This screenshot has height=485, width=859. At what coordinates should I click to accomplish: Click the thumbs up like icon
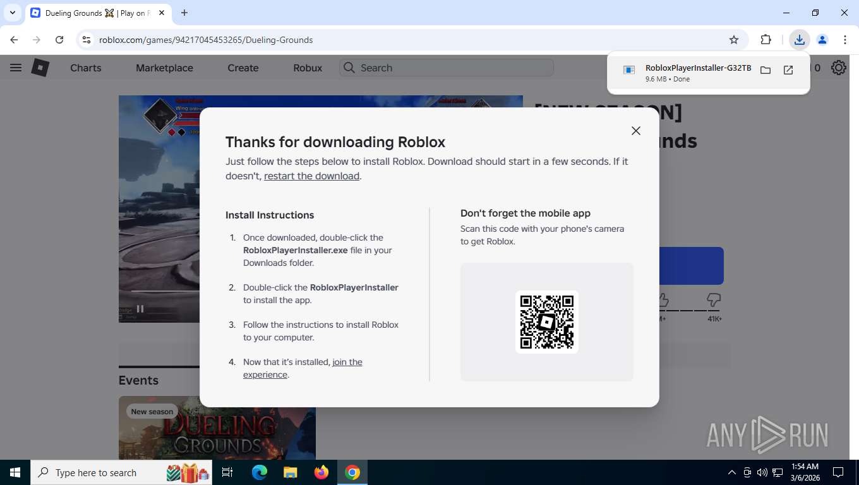[662, 299]
